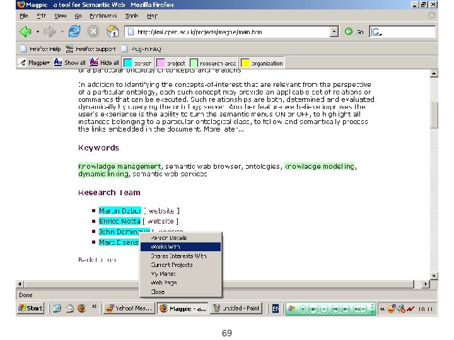
Task: Click the Google search field
Action: click(x=402, y=32)
